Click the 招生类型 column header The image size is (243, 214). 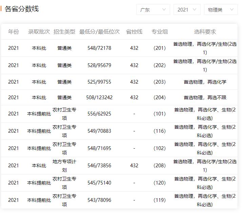tap(64, 32)
